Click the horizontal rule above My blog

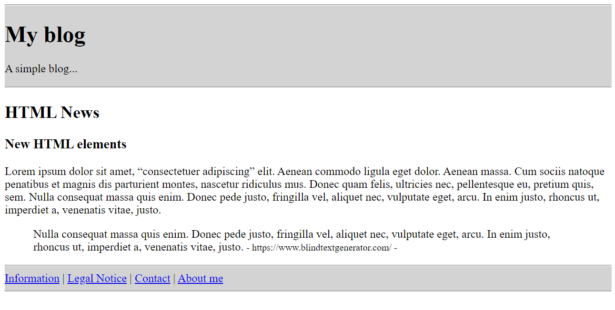pos(308,5)
